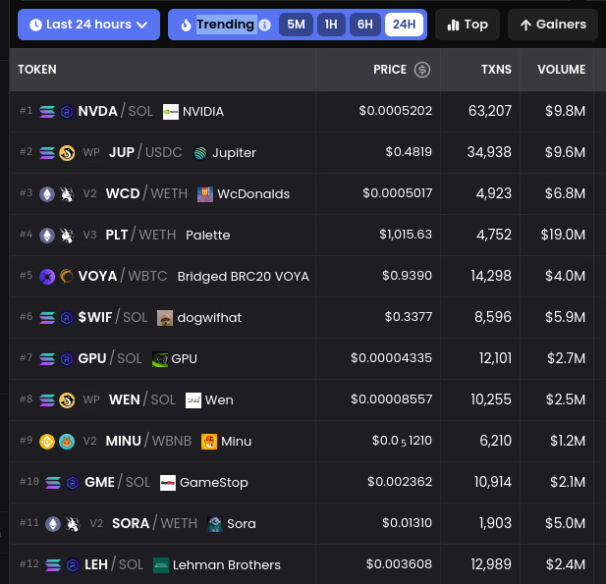Open the VOYA/WBTC pair row

click(x=307, y=277)
